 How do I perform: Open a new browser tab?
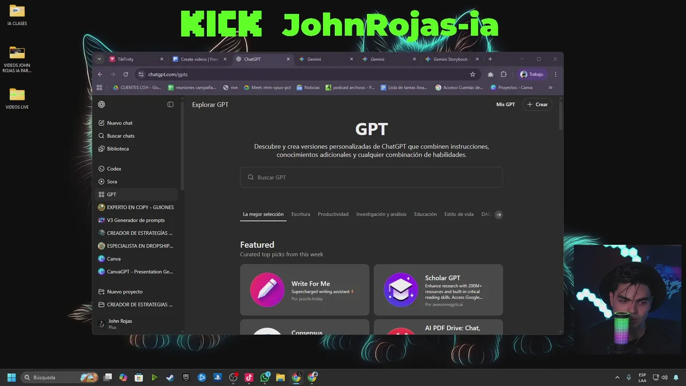(490, 59)
